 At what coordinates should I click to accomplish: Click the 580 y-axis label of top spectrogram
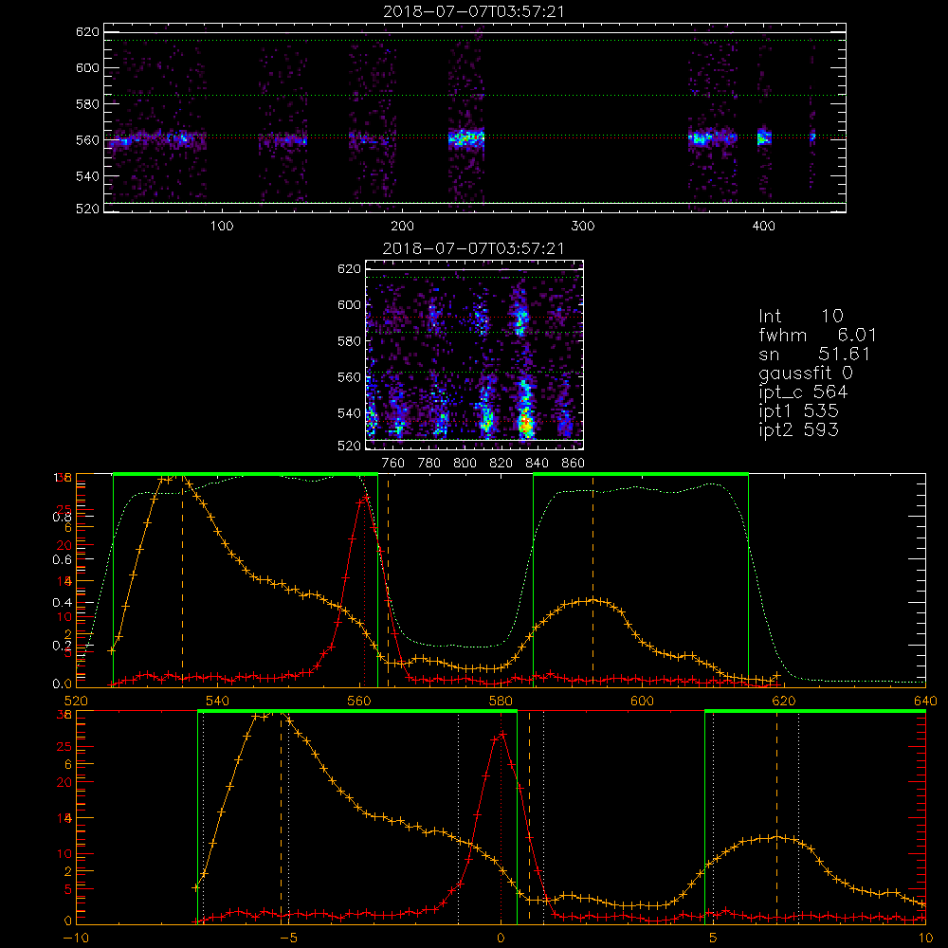click(87, 104)
